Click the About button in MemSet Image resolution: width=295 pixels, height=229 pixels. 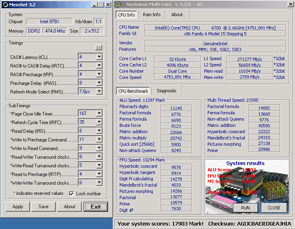70,207
